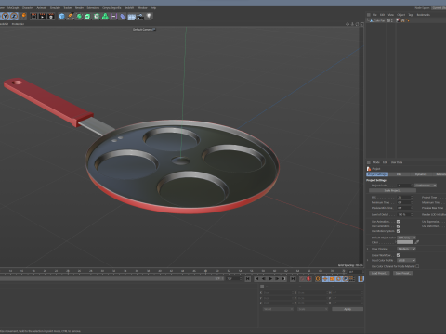Toggle Scale keyframing icon in timeline bar
This screenshot has width=446, height=334.
tap(332, 279)
